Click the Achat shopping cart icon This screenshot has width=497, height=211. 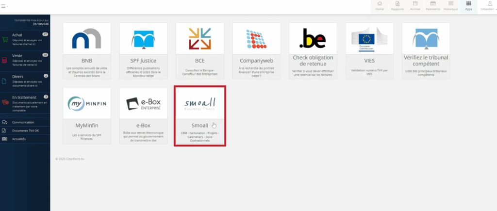[x=5, y=40]
